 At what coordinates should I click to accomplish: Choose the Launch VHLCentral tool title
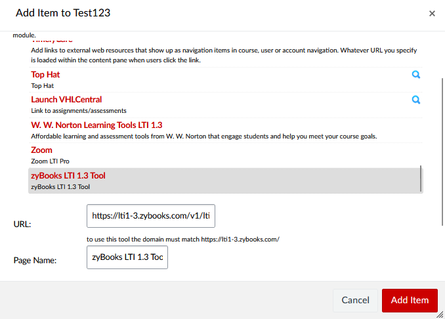[66, 100]
